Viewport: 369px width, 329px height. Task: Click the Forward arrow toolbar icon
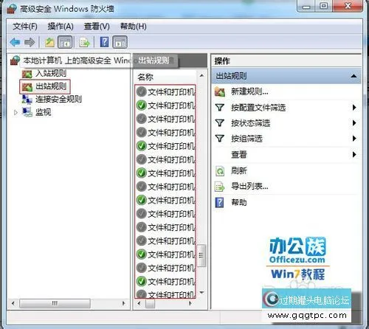tap(30, 42)
